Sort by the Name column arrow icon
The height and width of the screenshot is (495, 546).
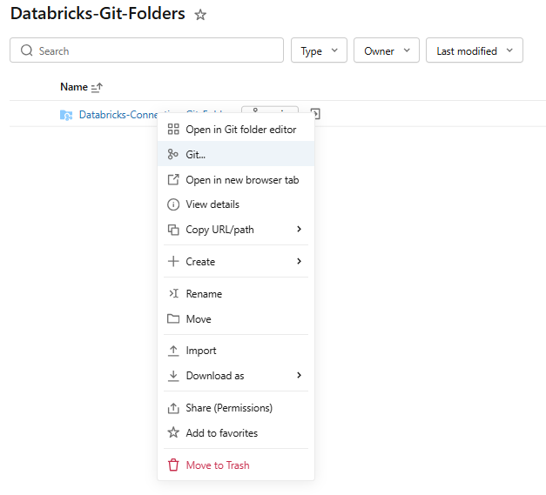coord(98,87)
